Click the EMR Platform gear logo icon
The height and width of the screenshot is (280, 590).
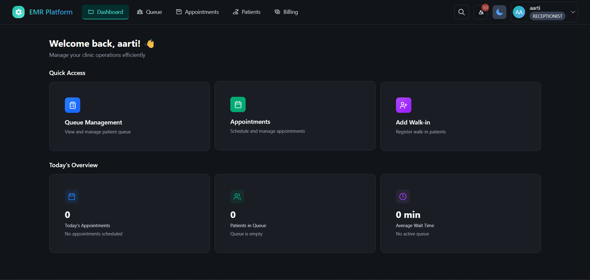point(18,12)
